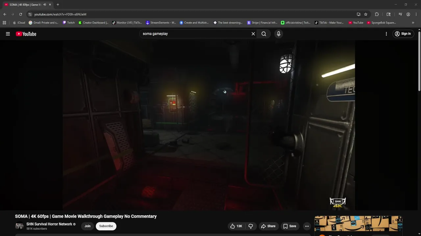The image size is (421, 236).
Task: Open the media controls icon in toolbar
Action: coord(400,14)
